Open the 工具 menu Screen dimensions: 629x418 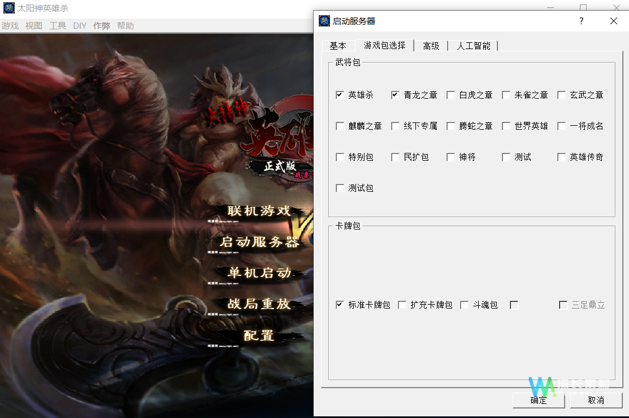tap(58, 25)
